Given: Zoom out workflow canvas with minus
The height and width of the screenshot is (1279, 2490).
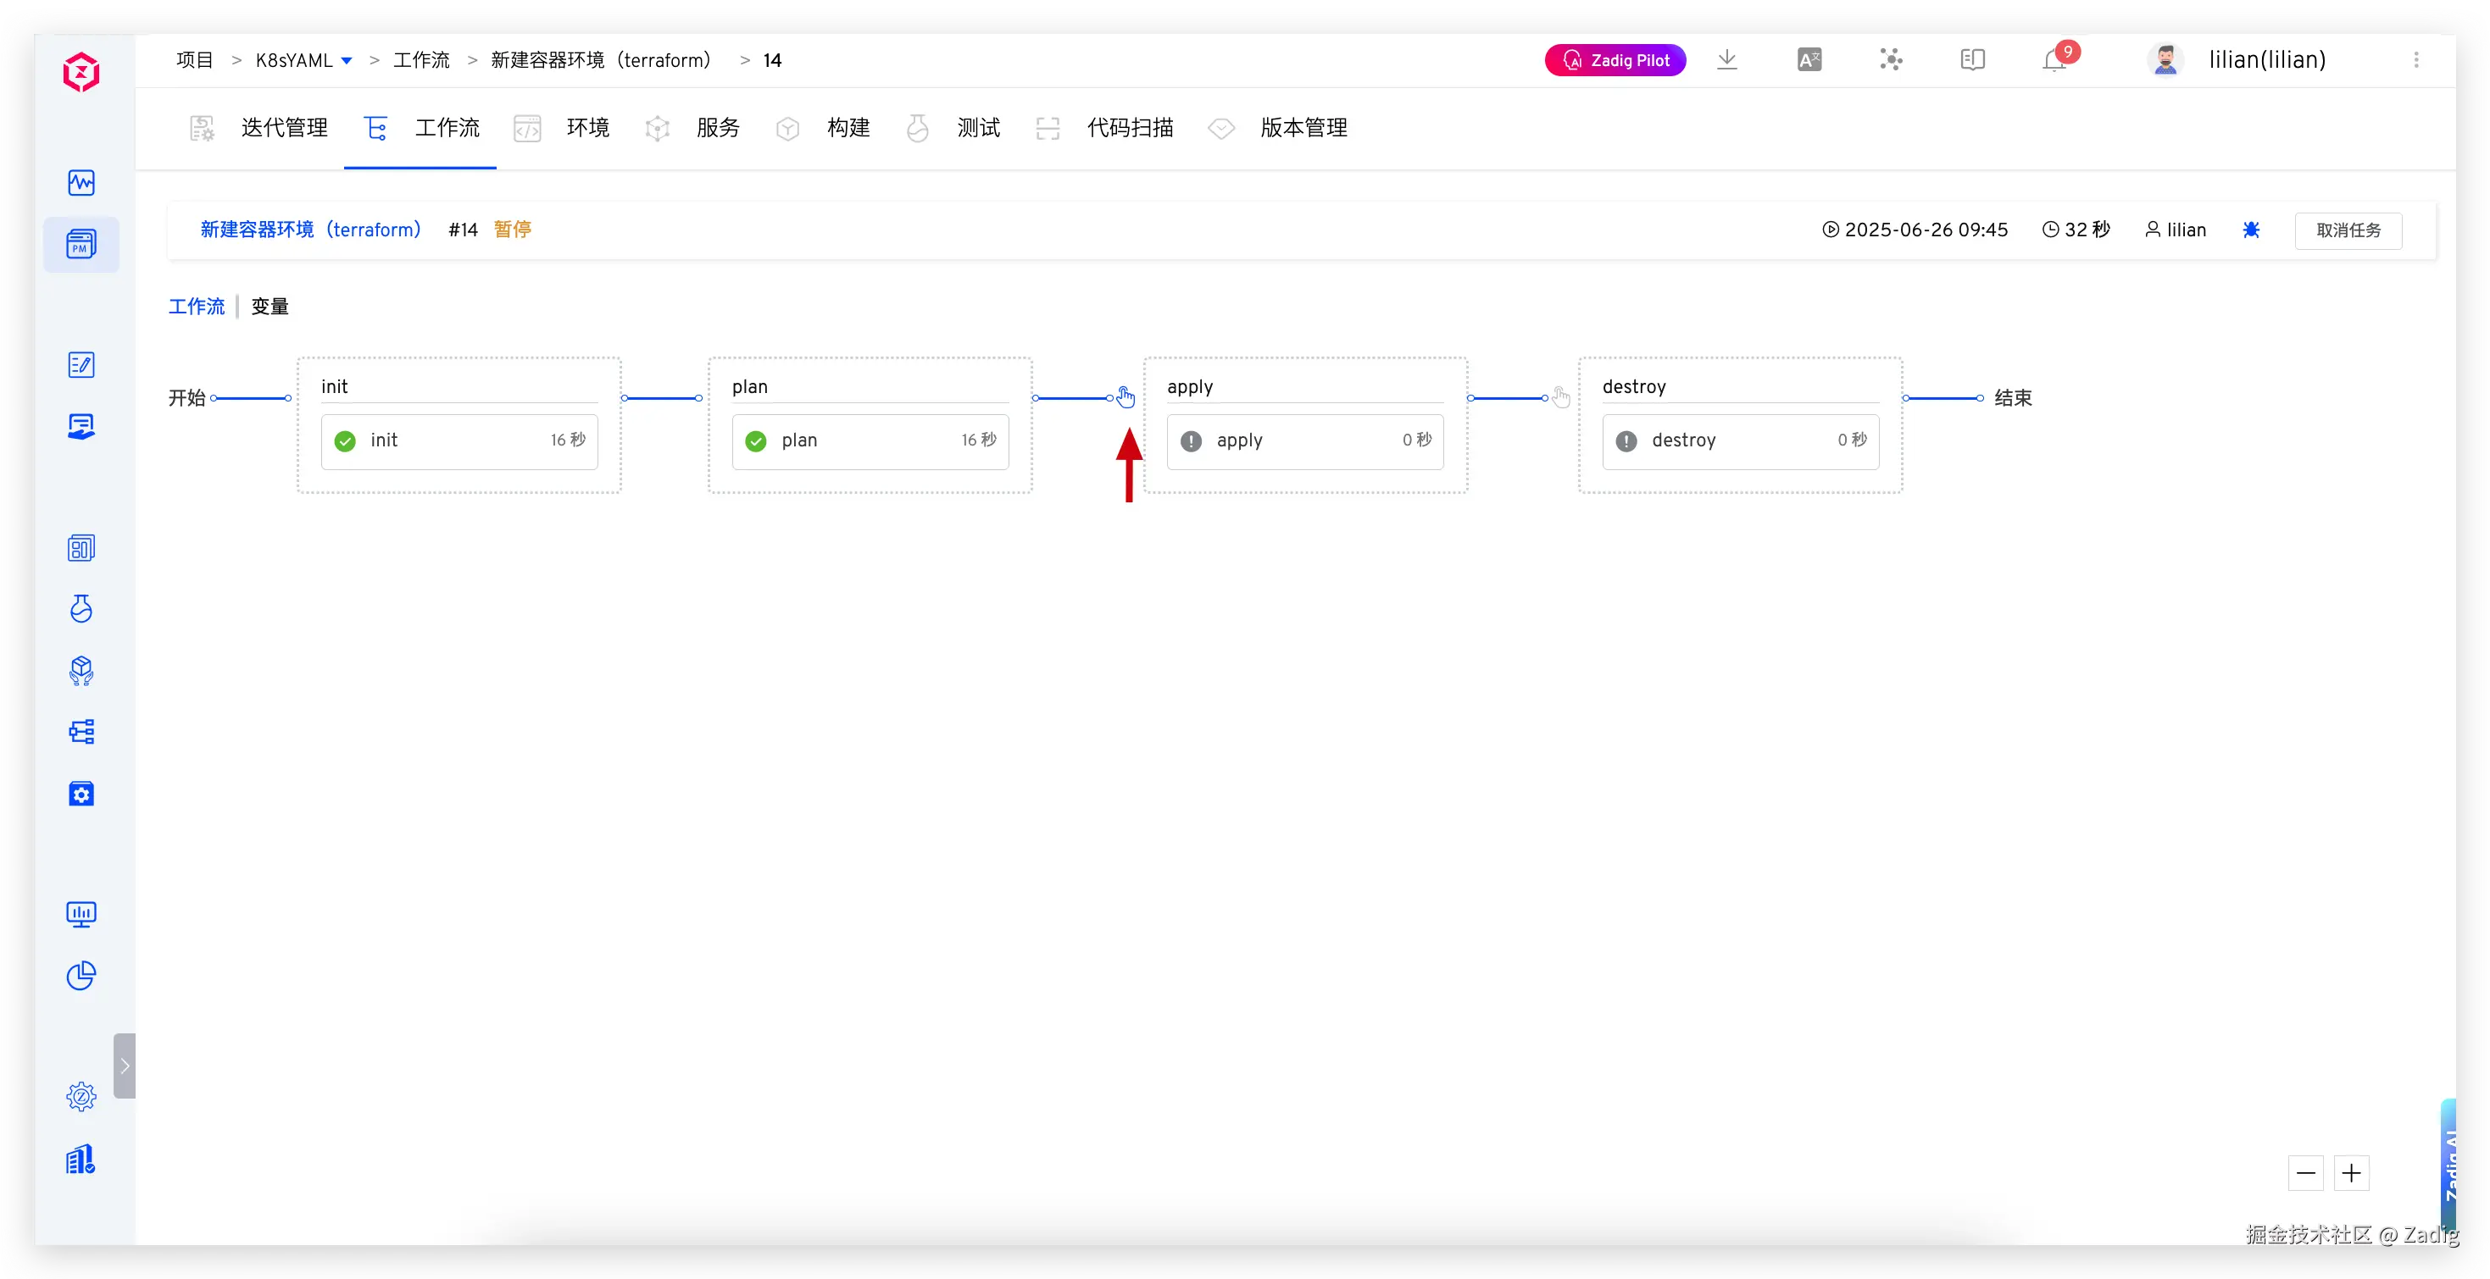Looking at the screenshot, I should (x=2305, y=1173).
